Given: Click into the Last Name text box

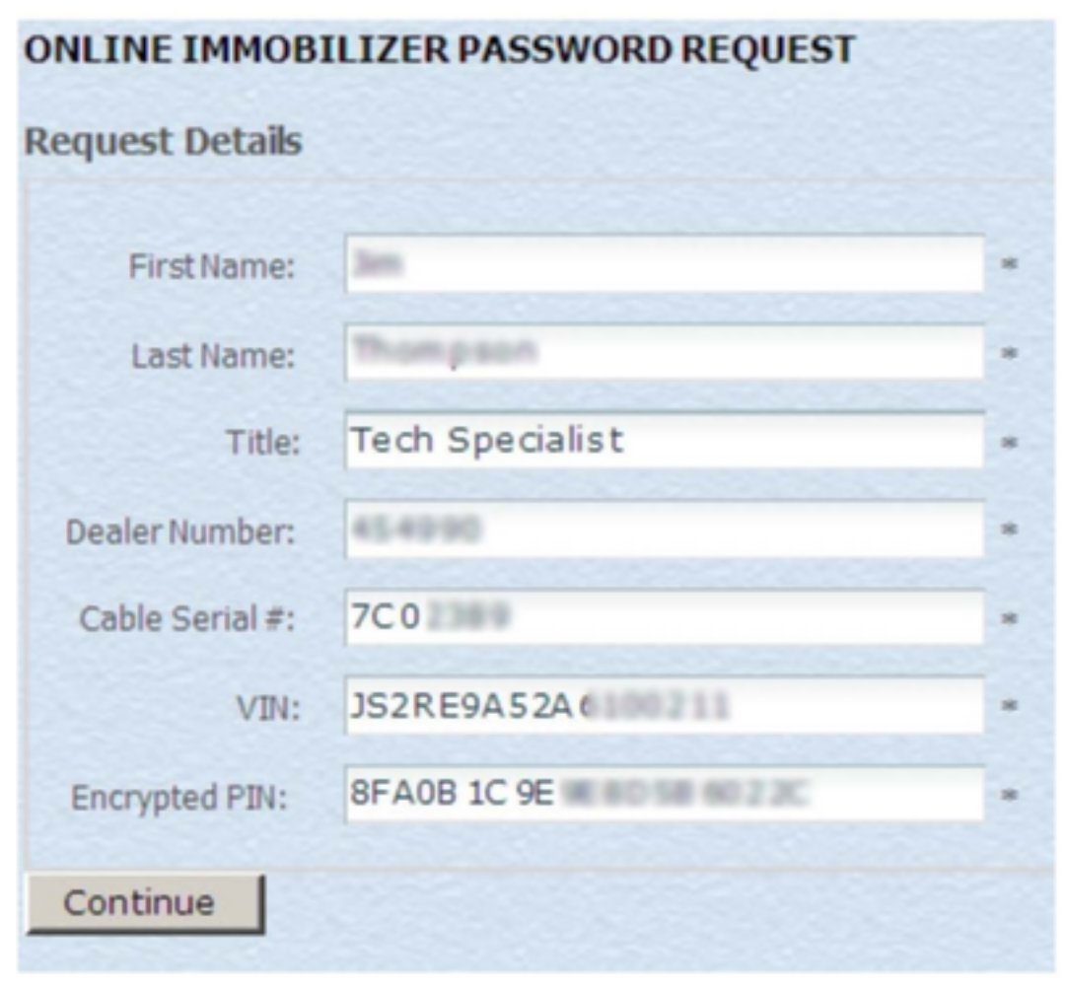Looking at the screenshot, I should pos(664,352).
